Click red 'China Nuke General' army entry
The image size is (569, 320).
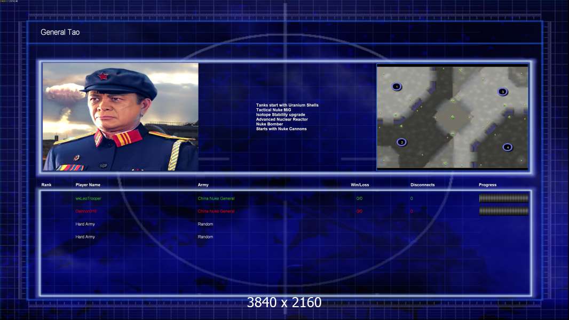click(216, 211)
